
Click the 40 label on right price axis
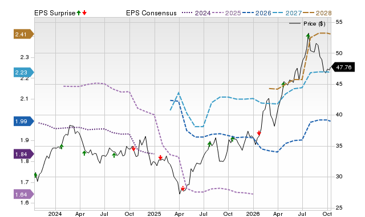click(x=339, y=115)
